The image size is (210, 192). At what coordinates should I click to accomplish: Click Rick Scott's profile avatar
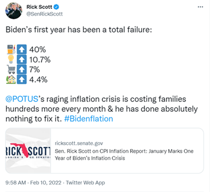point(14,11)
